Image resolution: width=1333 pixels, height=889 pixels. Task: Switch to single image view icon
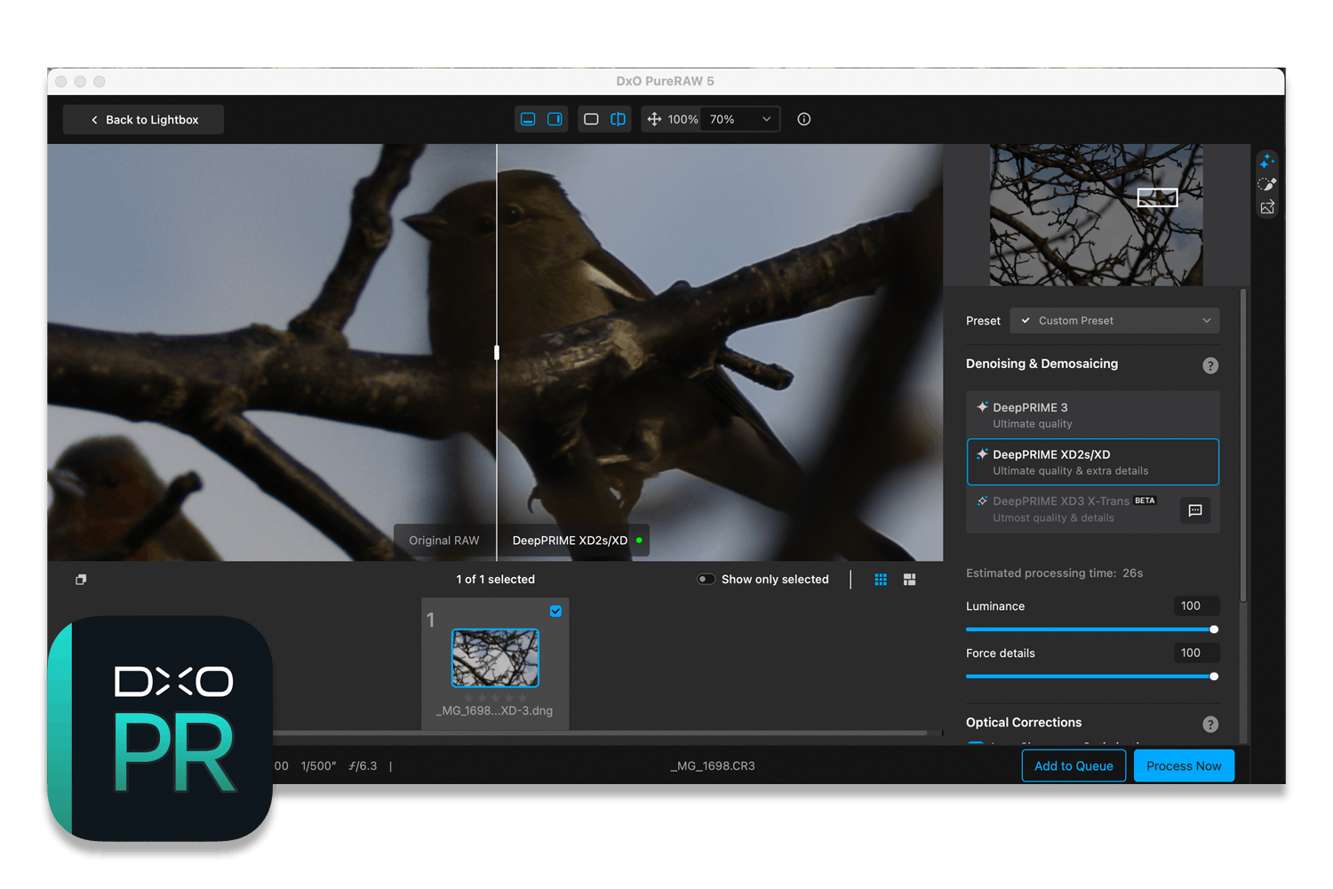(x=591, y=119)
